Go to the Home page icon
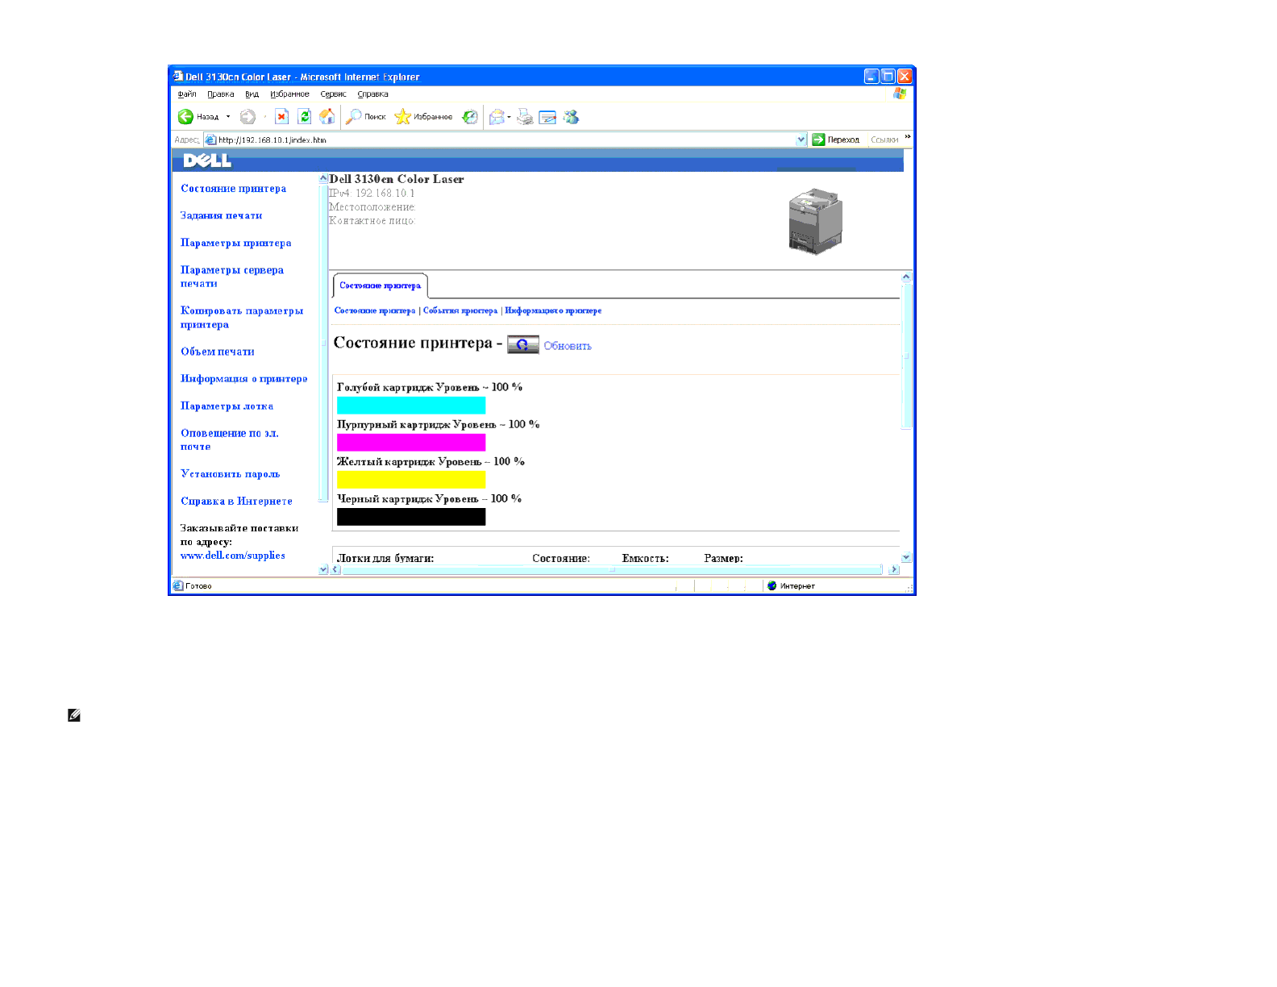 [327, 117]
